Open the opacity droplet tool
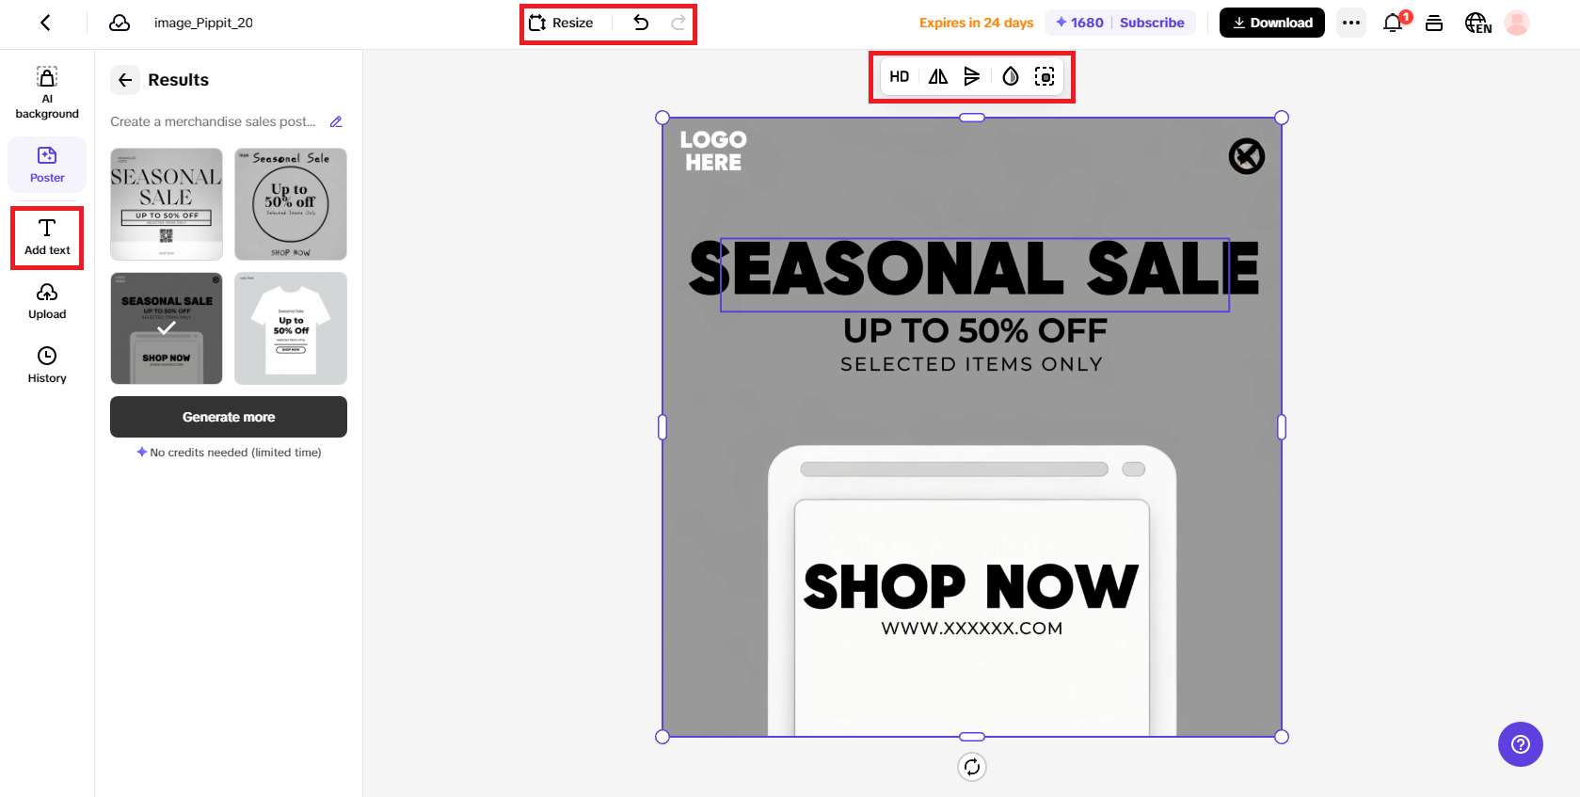This screenshot has width=1580, height=797. pos(1011,77)
